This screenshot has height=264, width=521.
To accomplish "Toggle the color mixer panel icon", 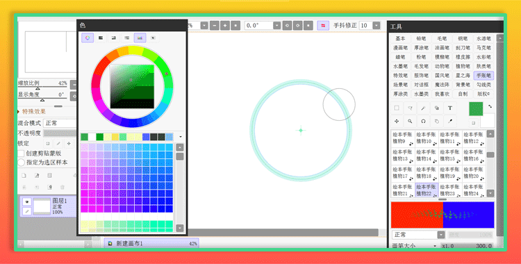I will (x=126, y=38).
